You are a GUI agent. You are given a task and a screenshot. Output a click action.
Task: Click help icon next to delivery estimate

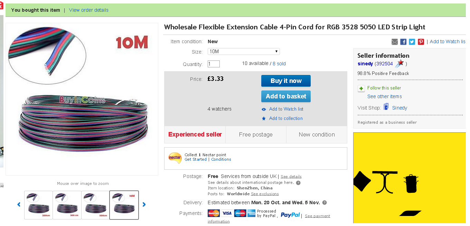click(325, 203)
